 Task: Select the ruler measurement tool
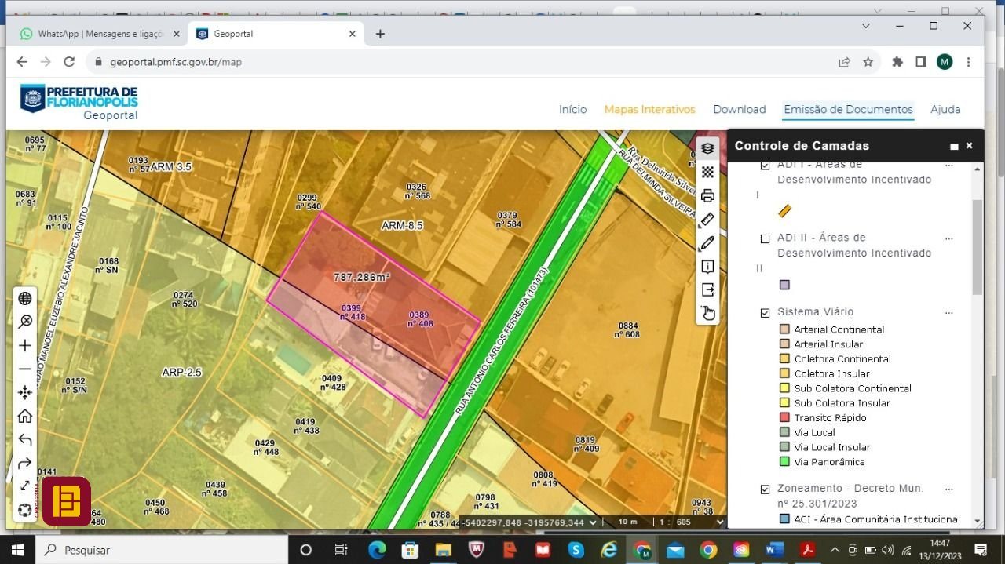(x=707, y=220)
